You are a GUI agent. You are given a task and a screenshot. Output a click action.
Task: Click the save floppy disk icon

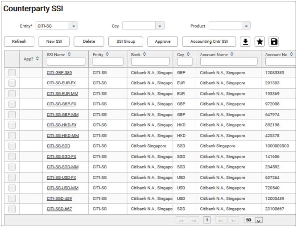coord(274,41)
